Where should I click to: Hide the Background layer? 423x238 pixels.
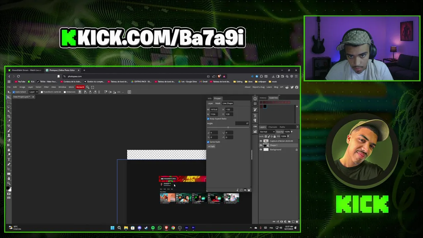(x=261, y=150)
